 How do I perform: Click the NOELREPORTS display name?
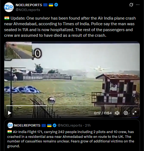pyautogui.click(x=29, y=5)
